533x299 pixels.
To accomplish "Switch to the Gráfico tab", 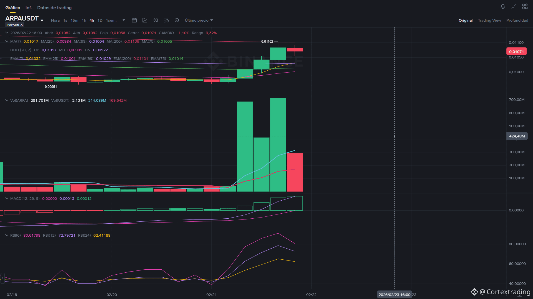I will pyautogui.click(x=13, y=8).
